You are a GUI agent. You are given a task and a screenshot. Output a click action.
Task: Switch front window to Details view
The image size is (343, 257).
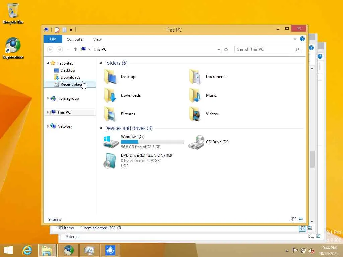point(293,219)
